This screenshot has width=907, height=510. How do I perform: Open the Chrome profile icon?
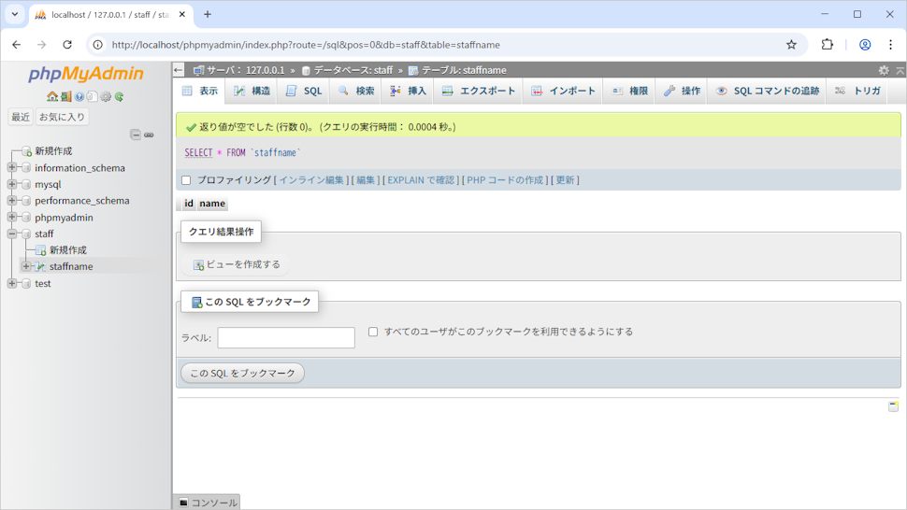865,45
